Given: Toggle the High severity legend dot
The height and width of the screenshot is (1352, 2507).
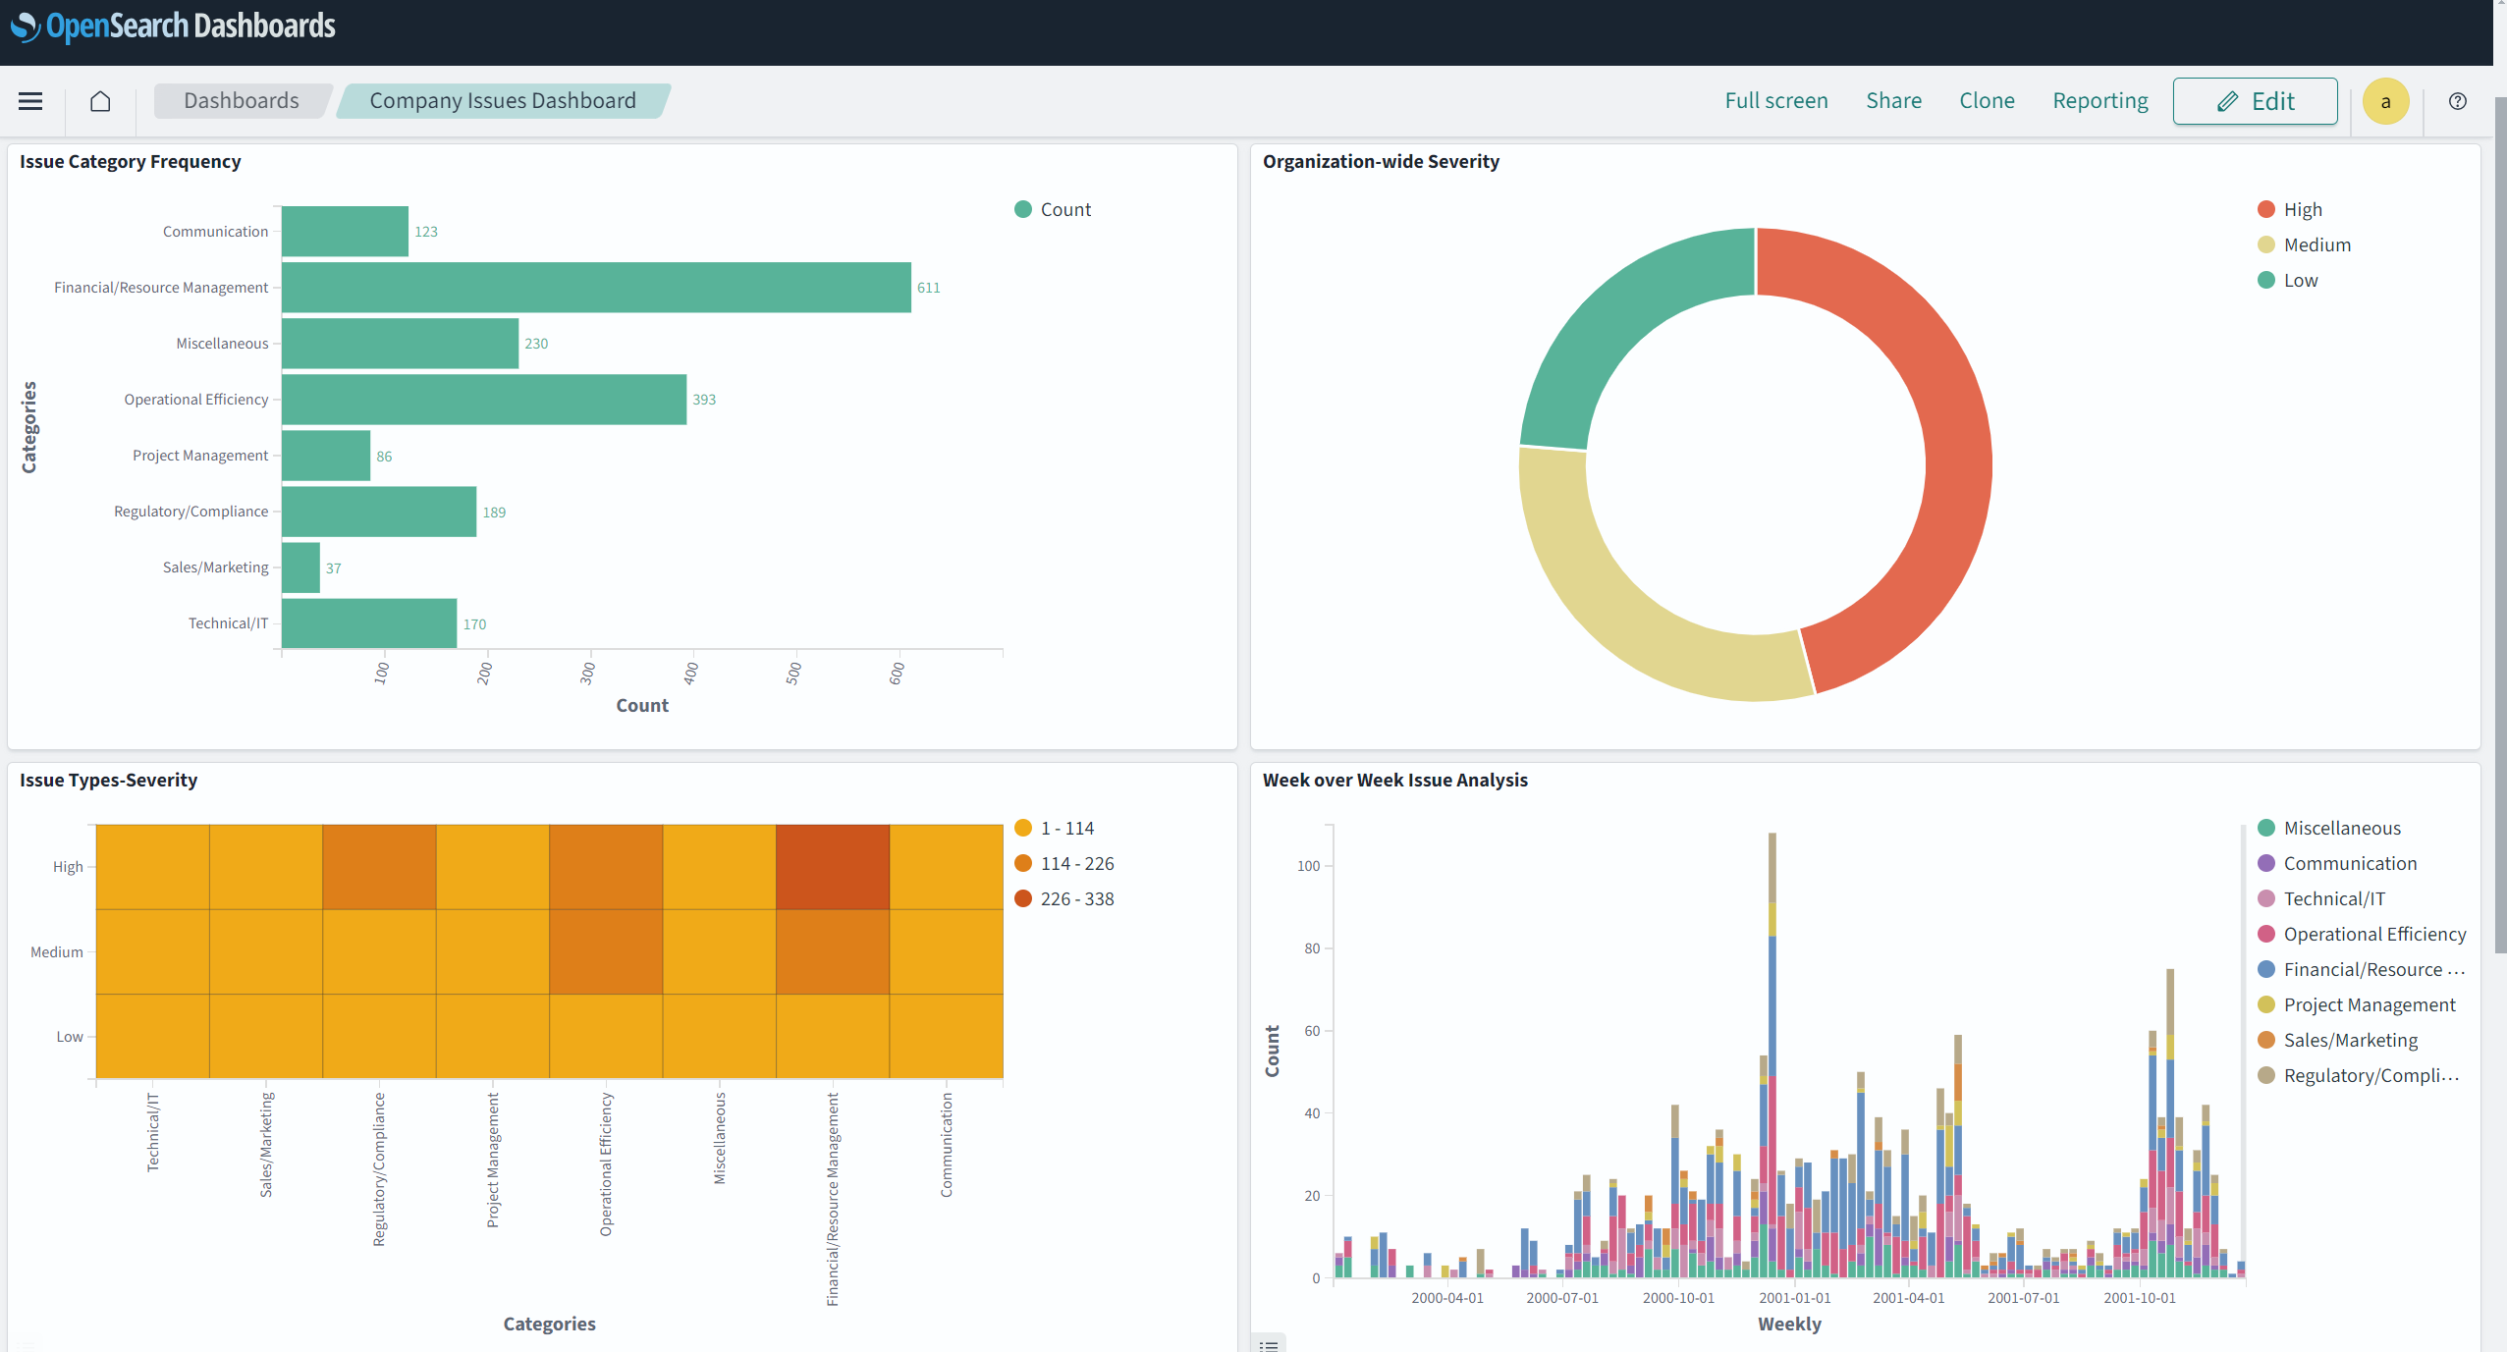Looking at the screenshot, I should click(x=2266, y=209).
